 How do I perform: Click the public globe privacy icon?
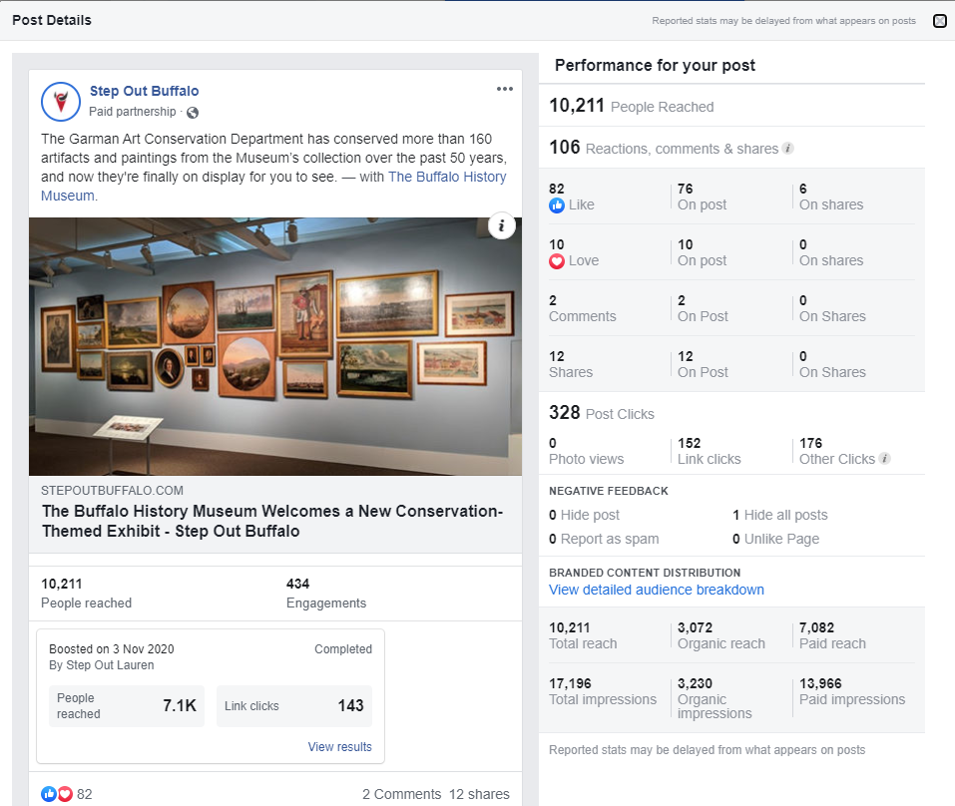coord(193,112)
